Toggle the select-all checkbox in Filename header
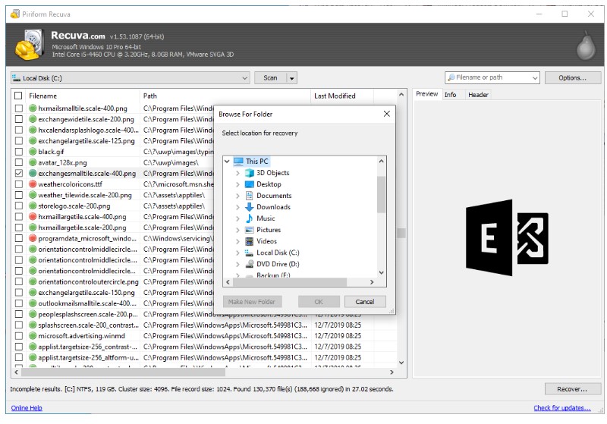Screen dimensions: 607x424 pyautogui.click(x=18, y=96)
